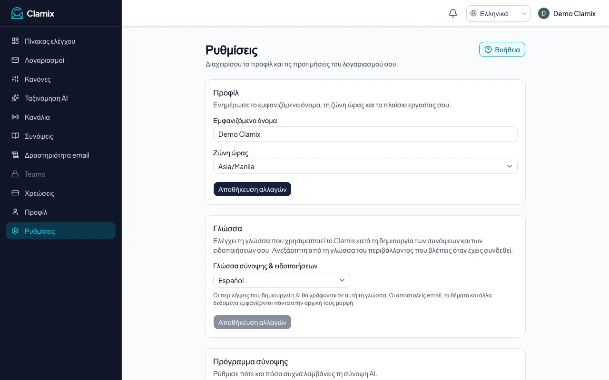Go to Δραστηριότητα email
Screen dimensions: 609x380
(60, 155)
